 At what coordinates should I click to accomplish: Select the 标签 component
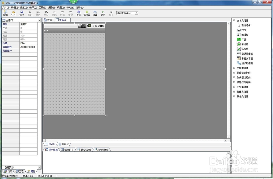[242, 39]
